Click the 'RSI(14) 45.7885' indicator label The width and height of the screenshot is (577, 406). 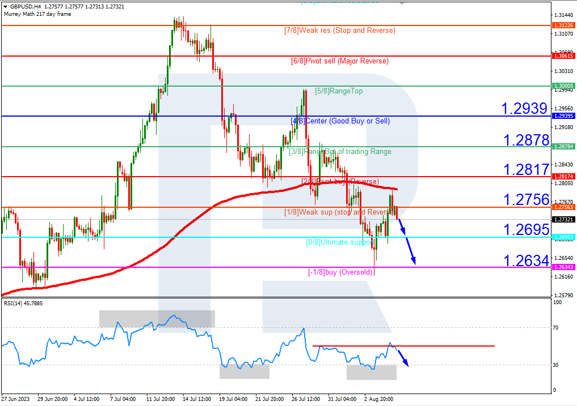pos(23,303)
